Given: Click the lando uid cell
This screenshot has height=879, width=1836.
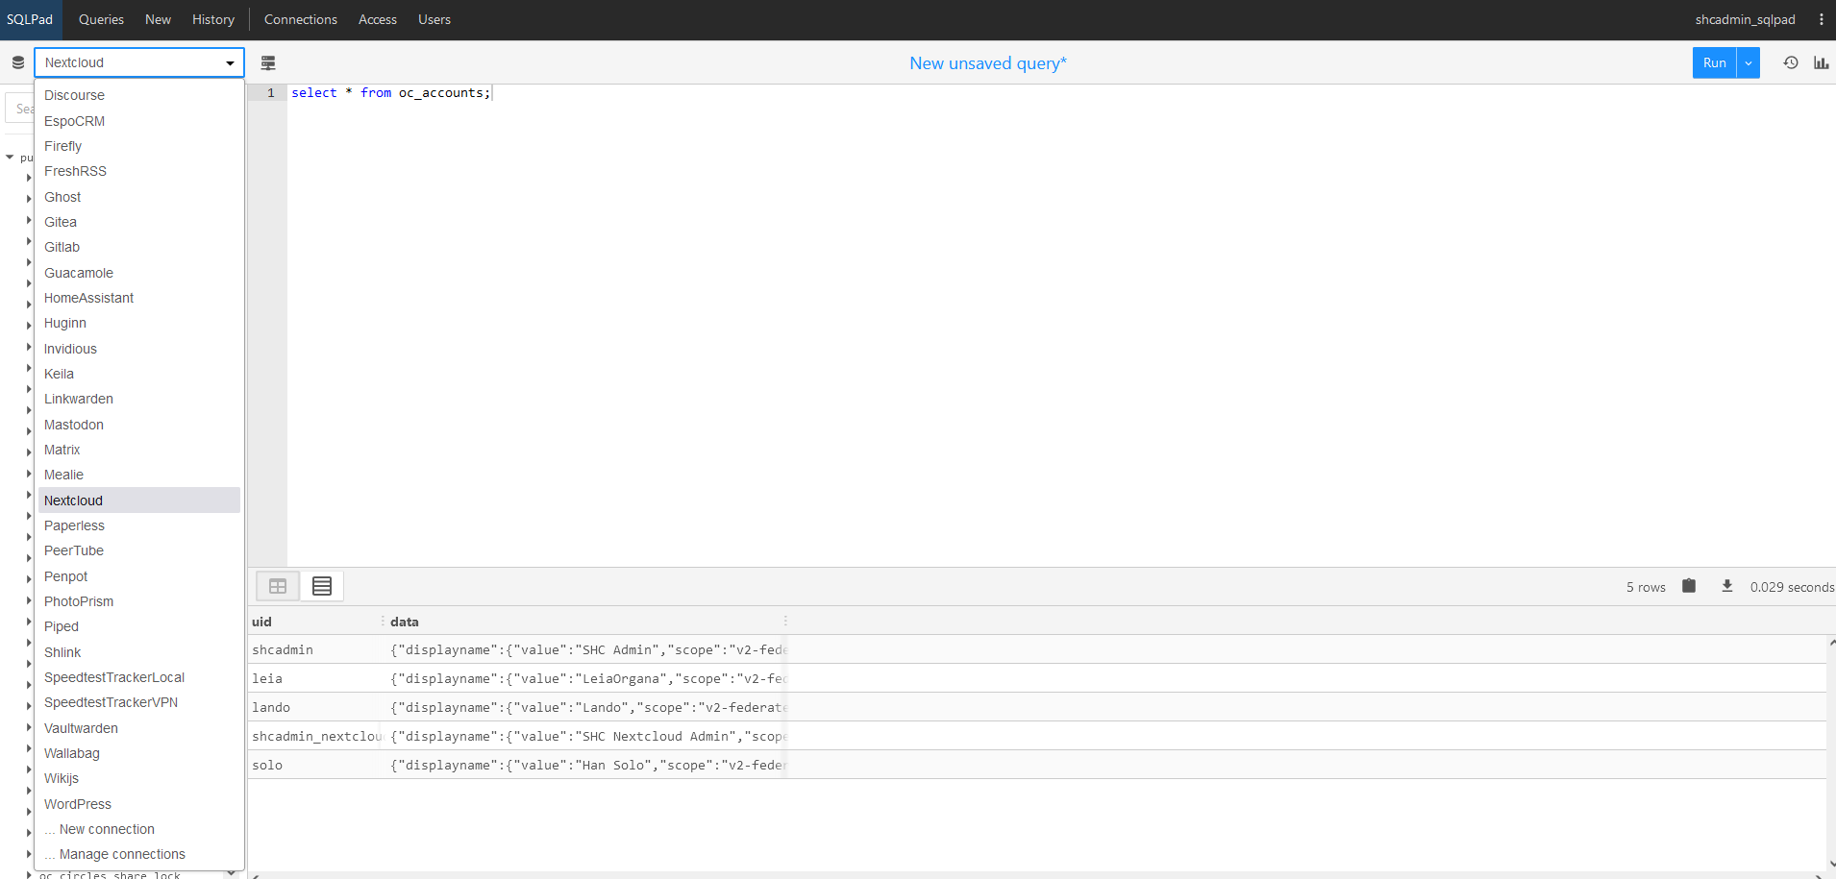Looking at the screenshot, I should tap(315, 707).
